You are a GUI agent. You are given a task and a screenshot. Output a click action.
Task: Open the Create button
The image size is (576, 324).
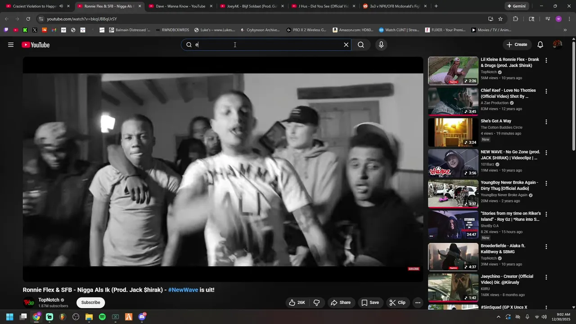tap(517, 45)
